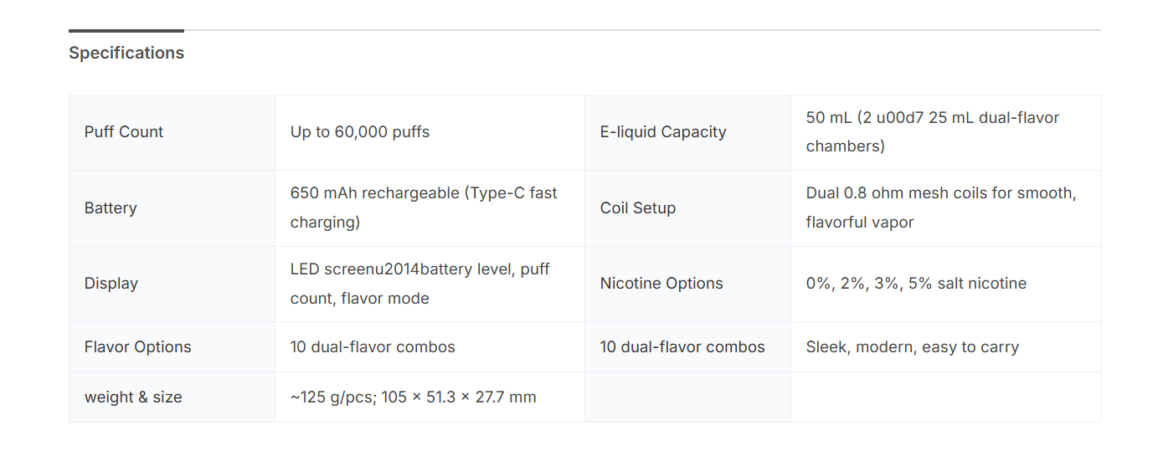Viewport: 1158px width, 456px height.
Task: Click the 50 mL dual-flavor chambers text
Action: [x=932, y=132]
